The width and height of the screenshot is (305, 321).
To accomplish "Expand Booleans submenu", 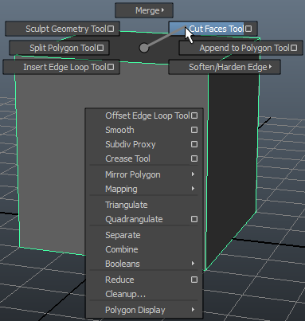I will pyautogui.click(x=144, y=264).
